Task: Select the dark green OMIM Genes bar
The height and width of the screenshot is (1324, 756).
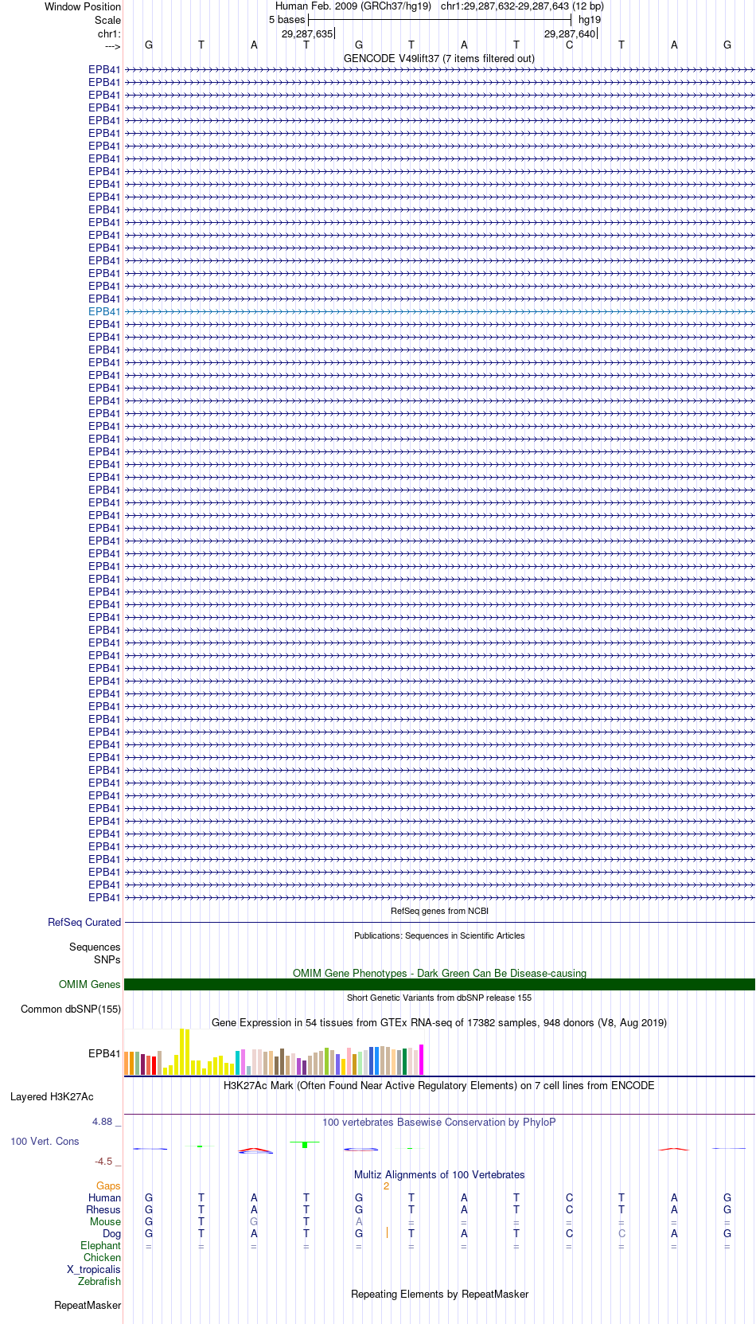Action: coord(439,984)
